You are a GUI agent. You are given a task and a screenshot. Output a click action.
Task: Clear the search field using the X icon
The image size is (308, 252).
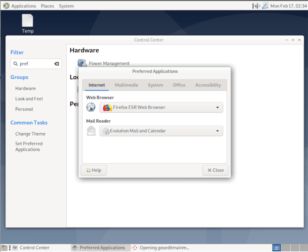(57, 64)
